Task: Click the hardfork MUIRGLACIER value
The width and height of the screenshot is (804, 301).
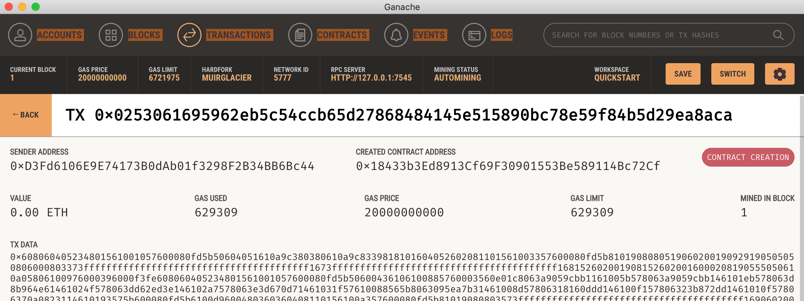Action: point(227,78)
